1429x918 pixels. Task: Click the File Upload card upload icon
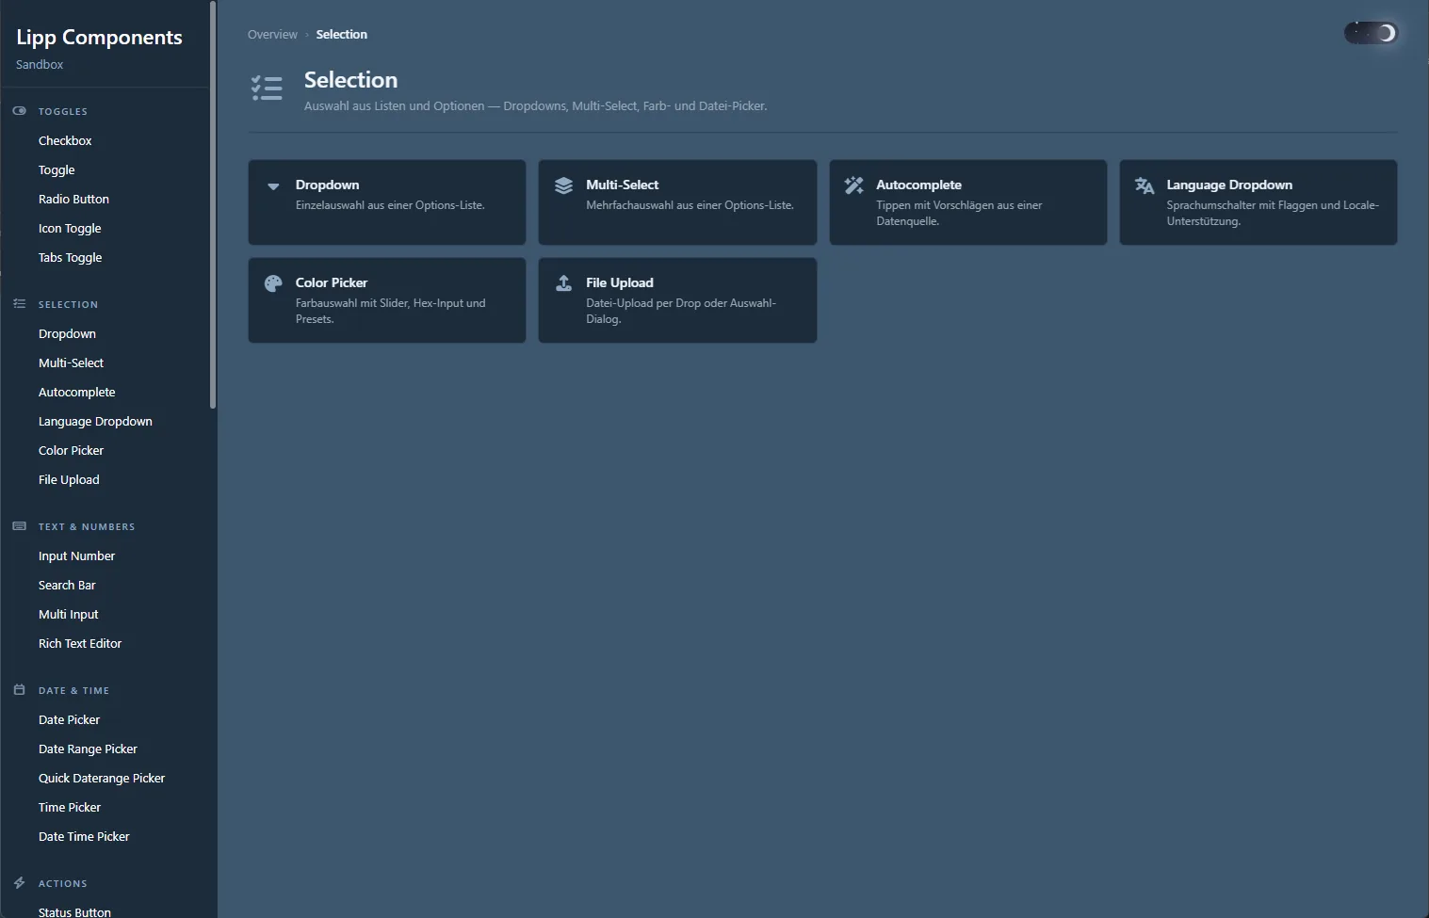click(x=563, y=283)
